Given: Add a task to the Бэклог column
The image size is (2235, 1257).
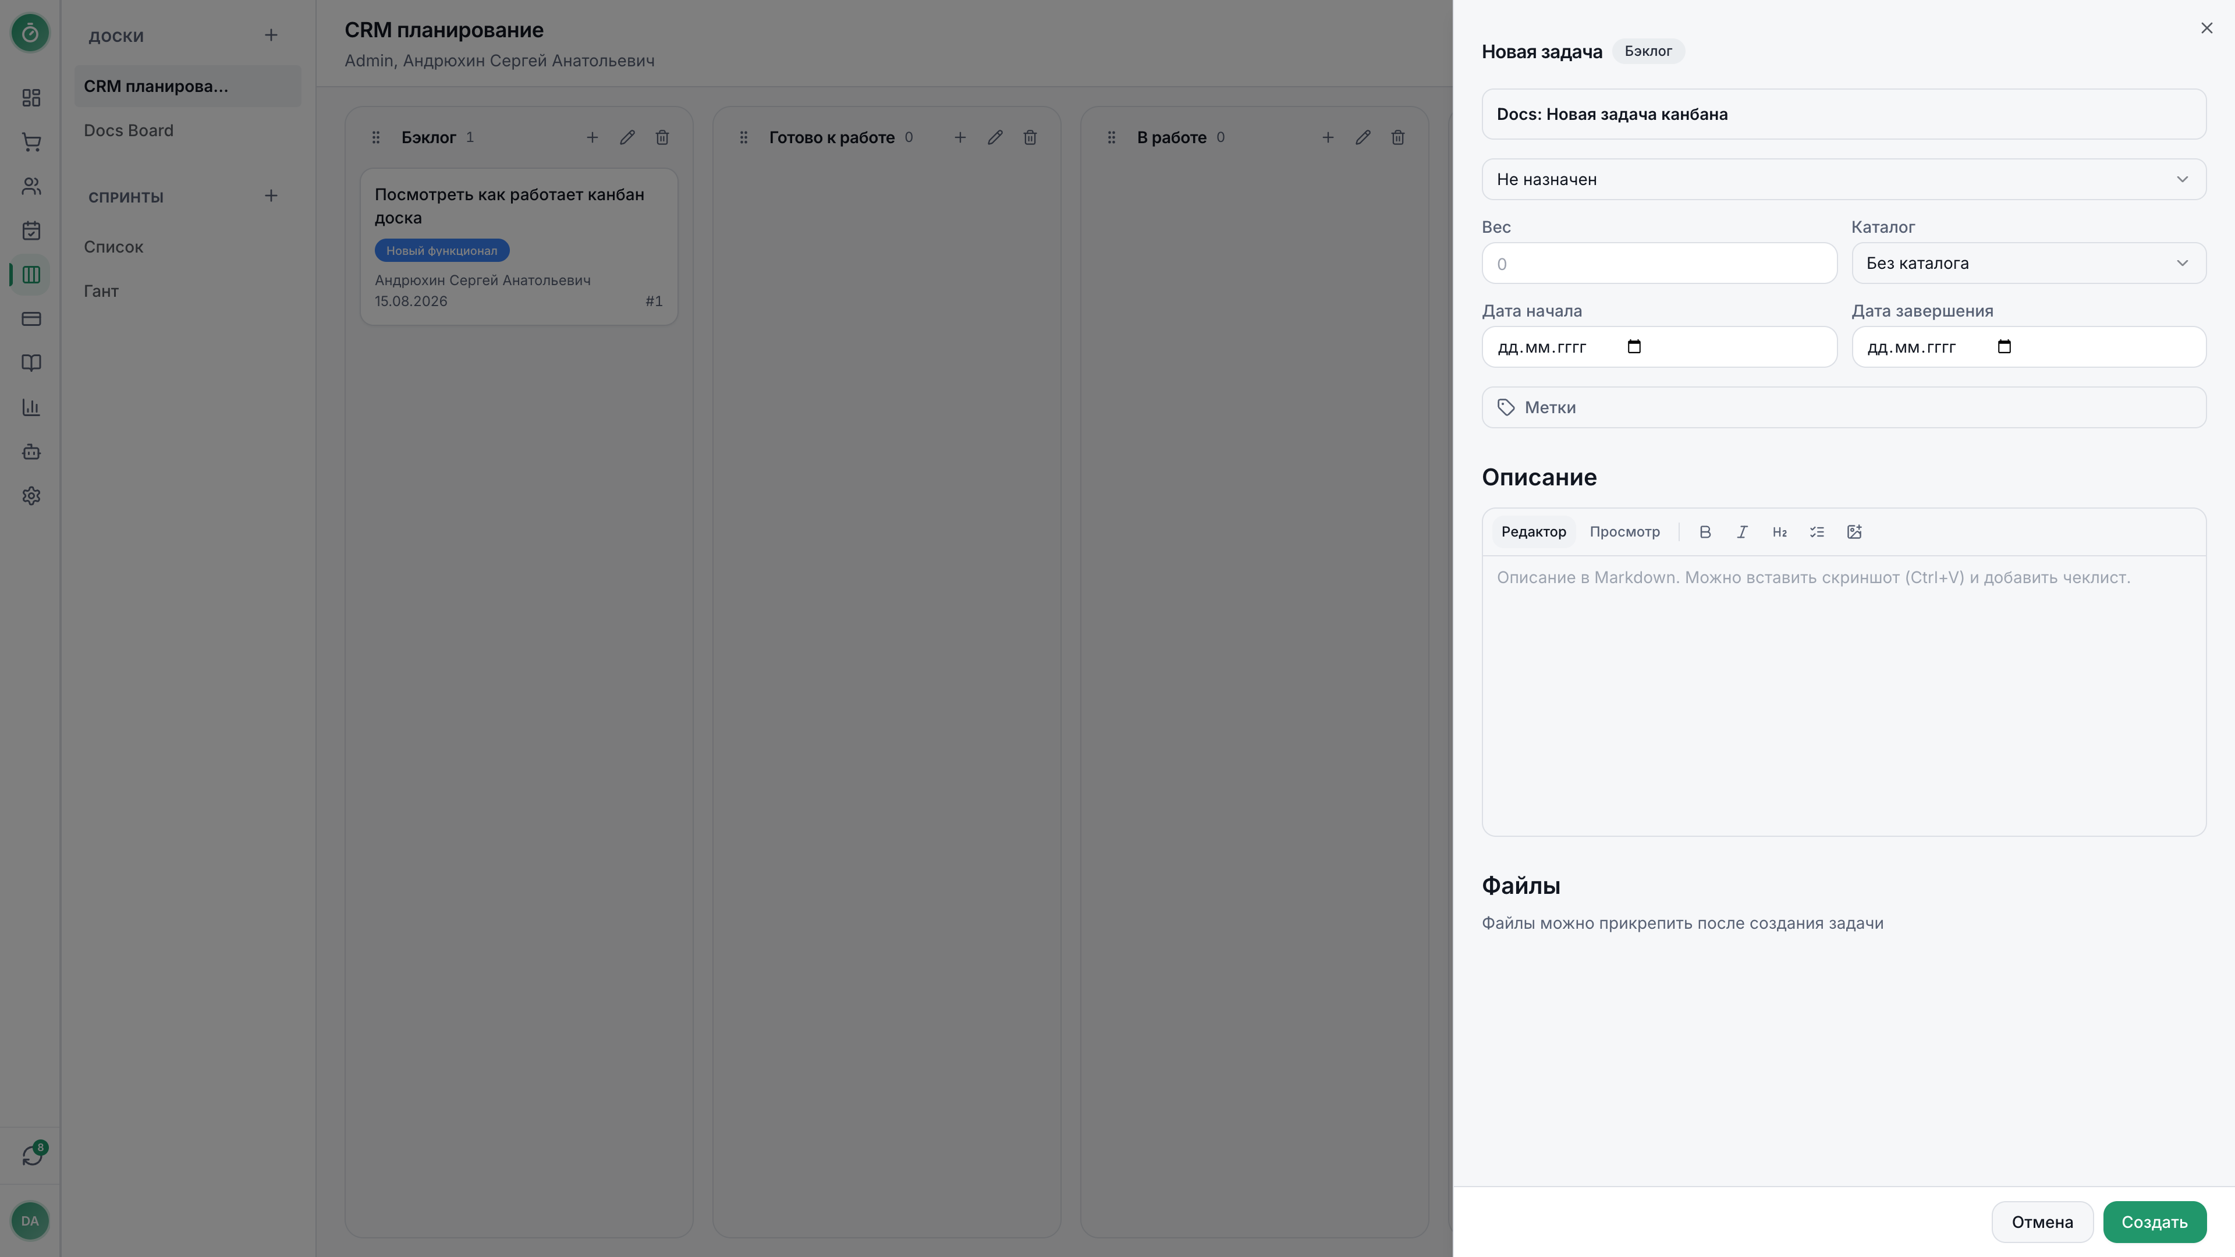Looking at the screenshot, I should tap(593, 138).
